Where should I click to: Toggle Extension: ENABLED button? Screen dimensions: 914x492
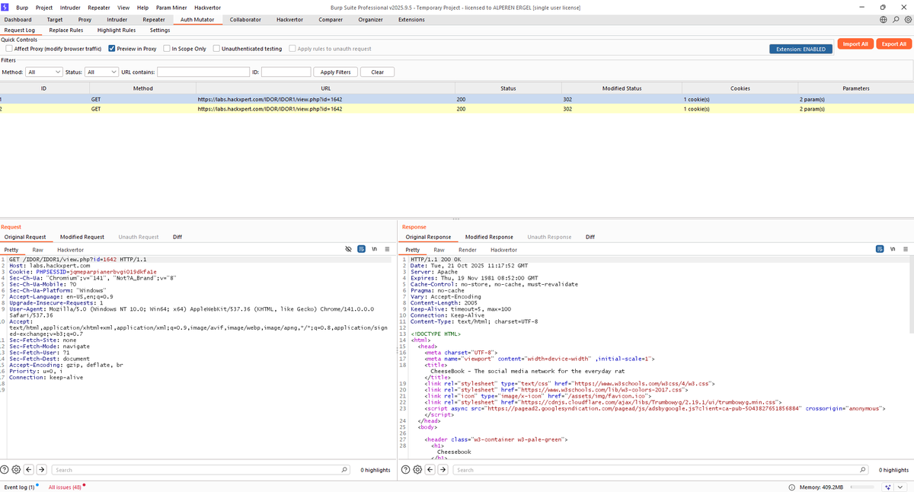pyautogui.click(x=801, y=49)
